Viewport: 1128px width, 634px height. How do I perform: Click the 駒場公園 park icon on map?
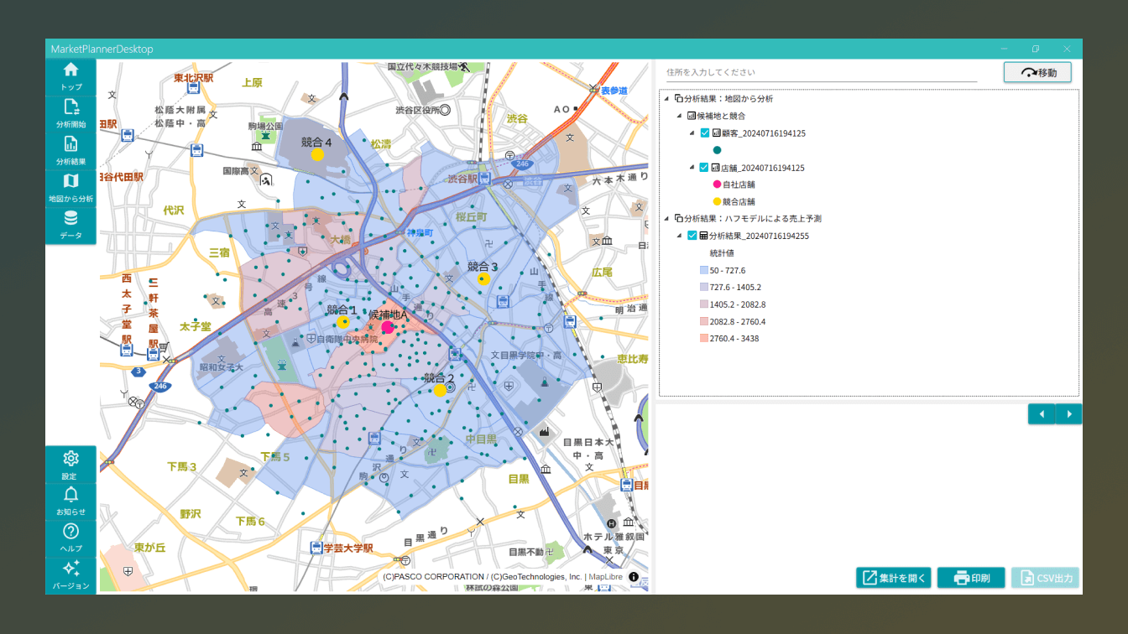click(x=265, y=135)
